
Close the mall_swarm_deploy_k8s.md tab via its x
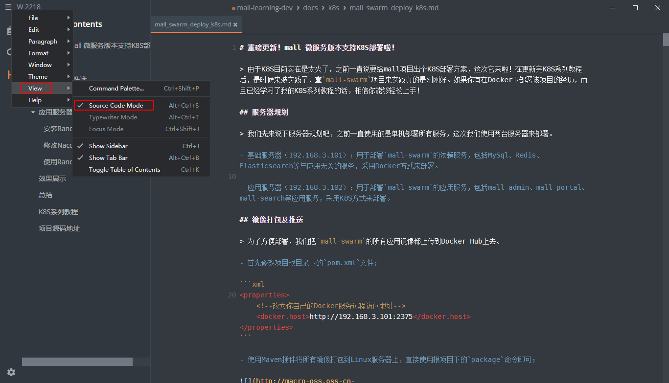[235, 23]
